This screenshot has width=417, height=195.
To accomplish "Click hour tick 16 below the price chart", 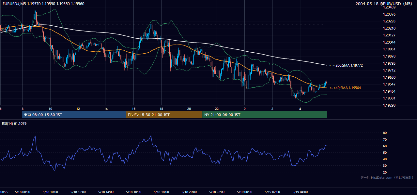I will pyautogui.click(x=133, y=109).
